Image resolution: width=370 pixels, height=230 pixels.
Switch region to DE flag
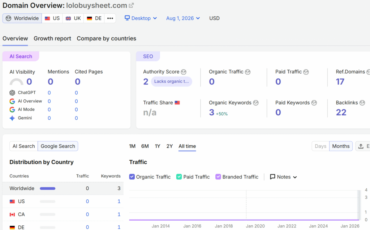coord(94,18)
